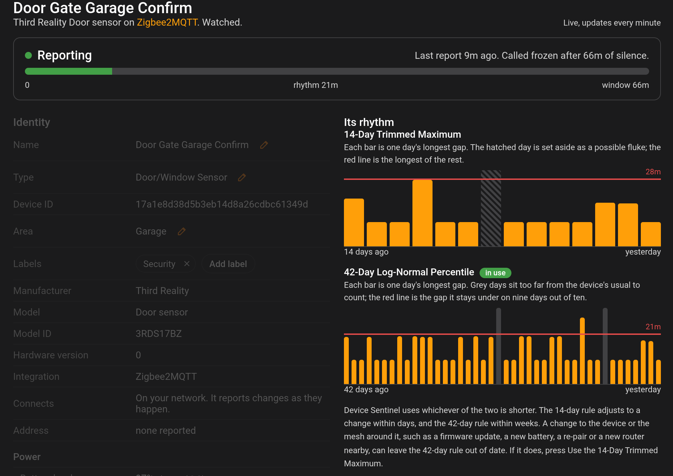673x476 pixels.
Task: Click the silence progress bar
Action: [337, 71]
